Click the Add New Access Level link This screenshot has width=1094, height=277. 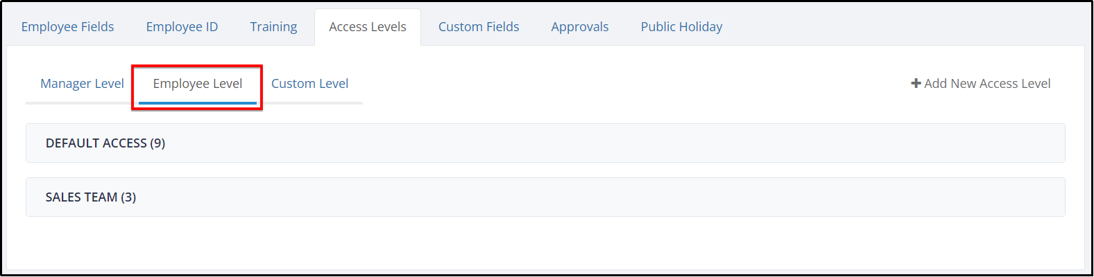[981, 83]
